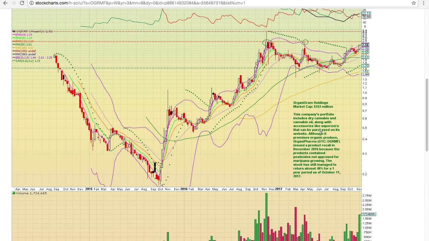Select the MA(50) 2.01 legend entry
The height and width of the screenshot is (241, 429).
pyautogui.click(x=22, y=45)
